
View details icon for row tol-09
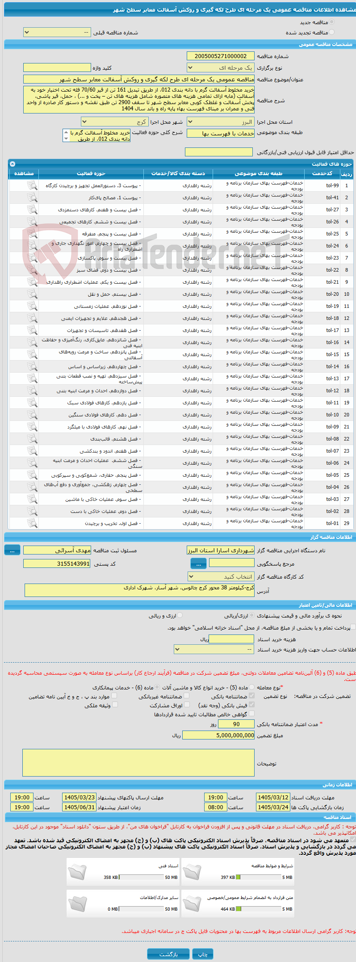click(32, 427)
